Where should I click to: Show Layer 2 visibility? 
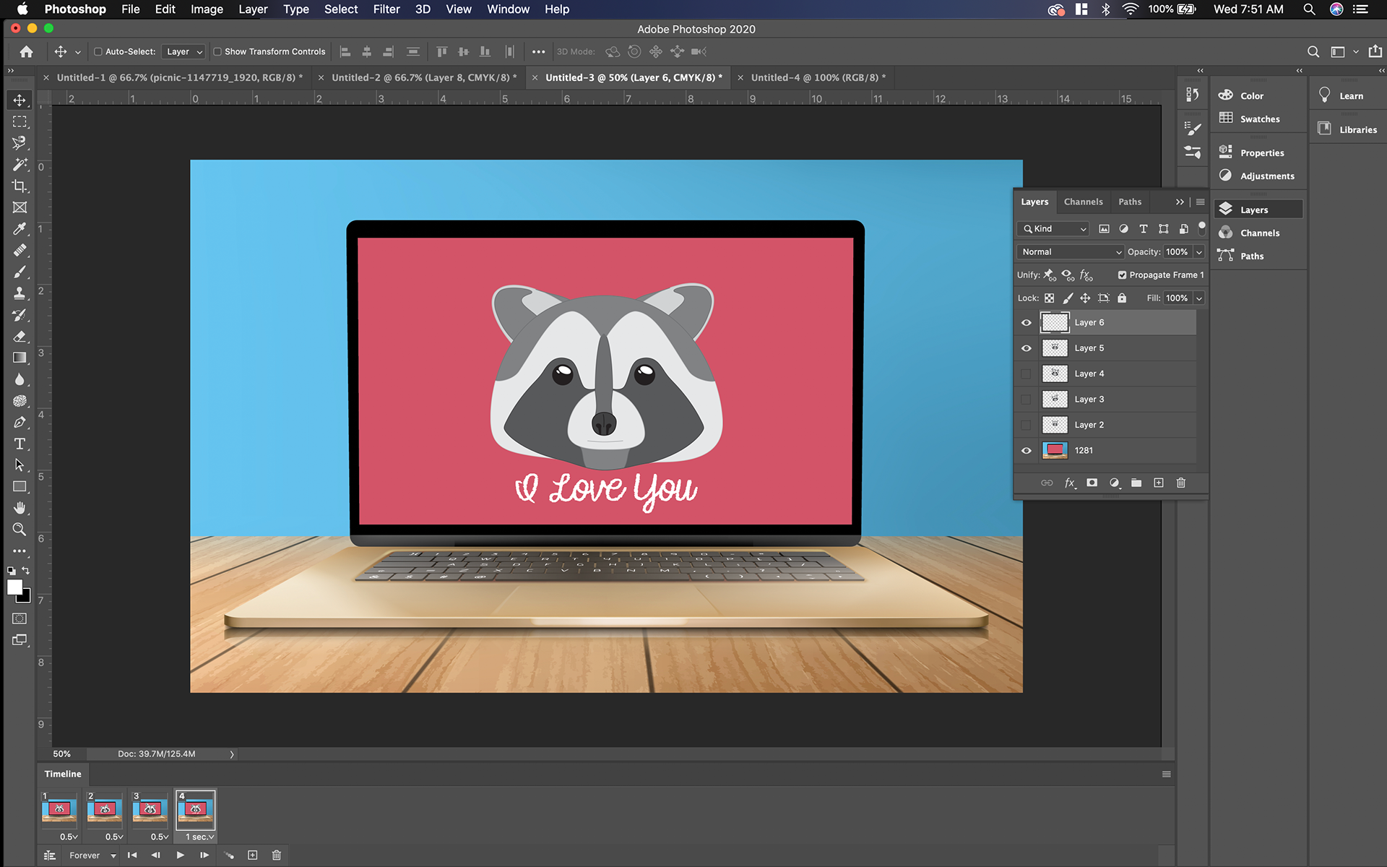point(1026,425)
